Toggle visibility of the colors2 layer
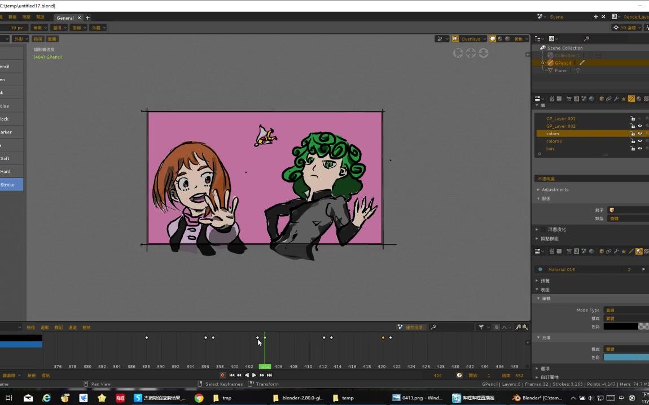Image resolution: width=649 pixels, height=405 pixels. pos(640,141)
